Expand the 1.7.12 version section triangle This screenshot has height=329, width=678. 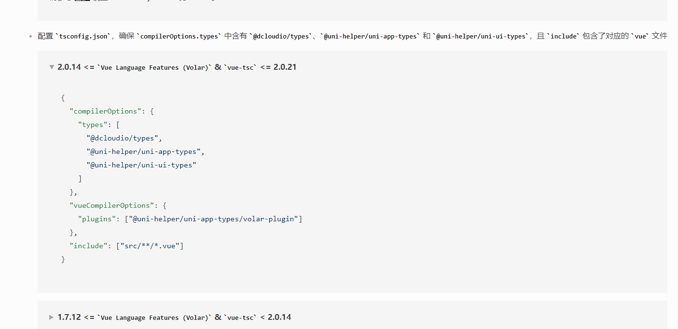pos(52,317)
